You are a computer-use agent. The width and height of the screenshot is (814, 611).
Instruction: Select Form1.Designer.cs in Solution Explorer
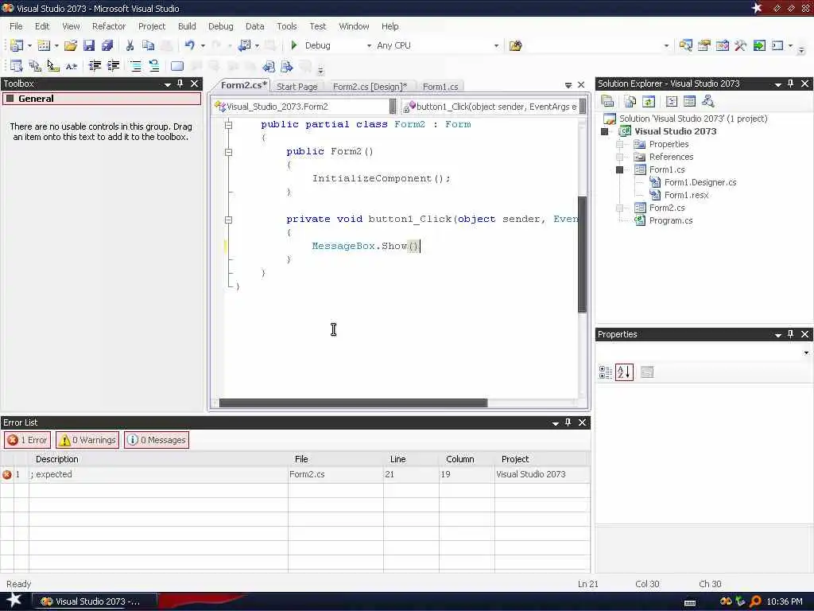[700, 182]
